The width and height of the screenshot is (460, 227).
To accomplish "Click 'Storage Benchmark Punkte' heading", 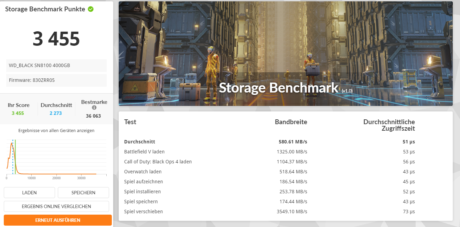I will (45, 9).
